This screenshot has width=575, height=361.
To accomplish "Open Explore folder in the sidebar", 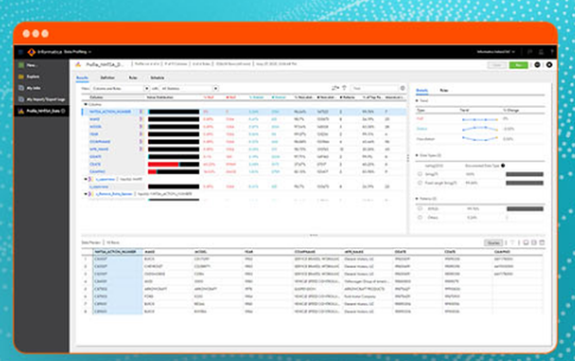I will [x=29, y=76].
